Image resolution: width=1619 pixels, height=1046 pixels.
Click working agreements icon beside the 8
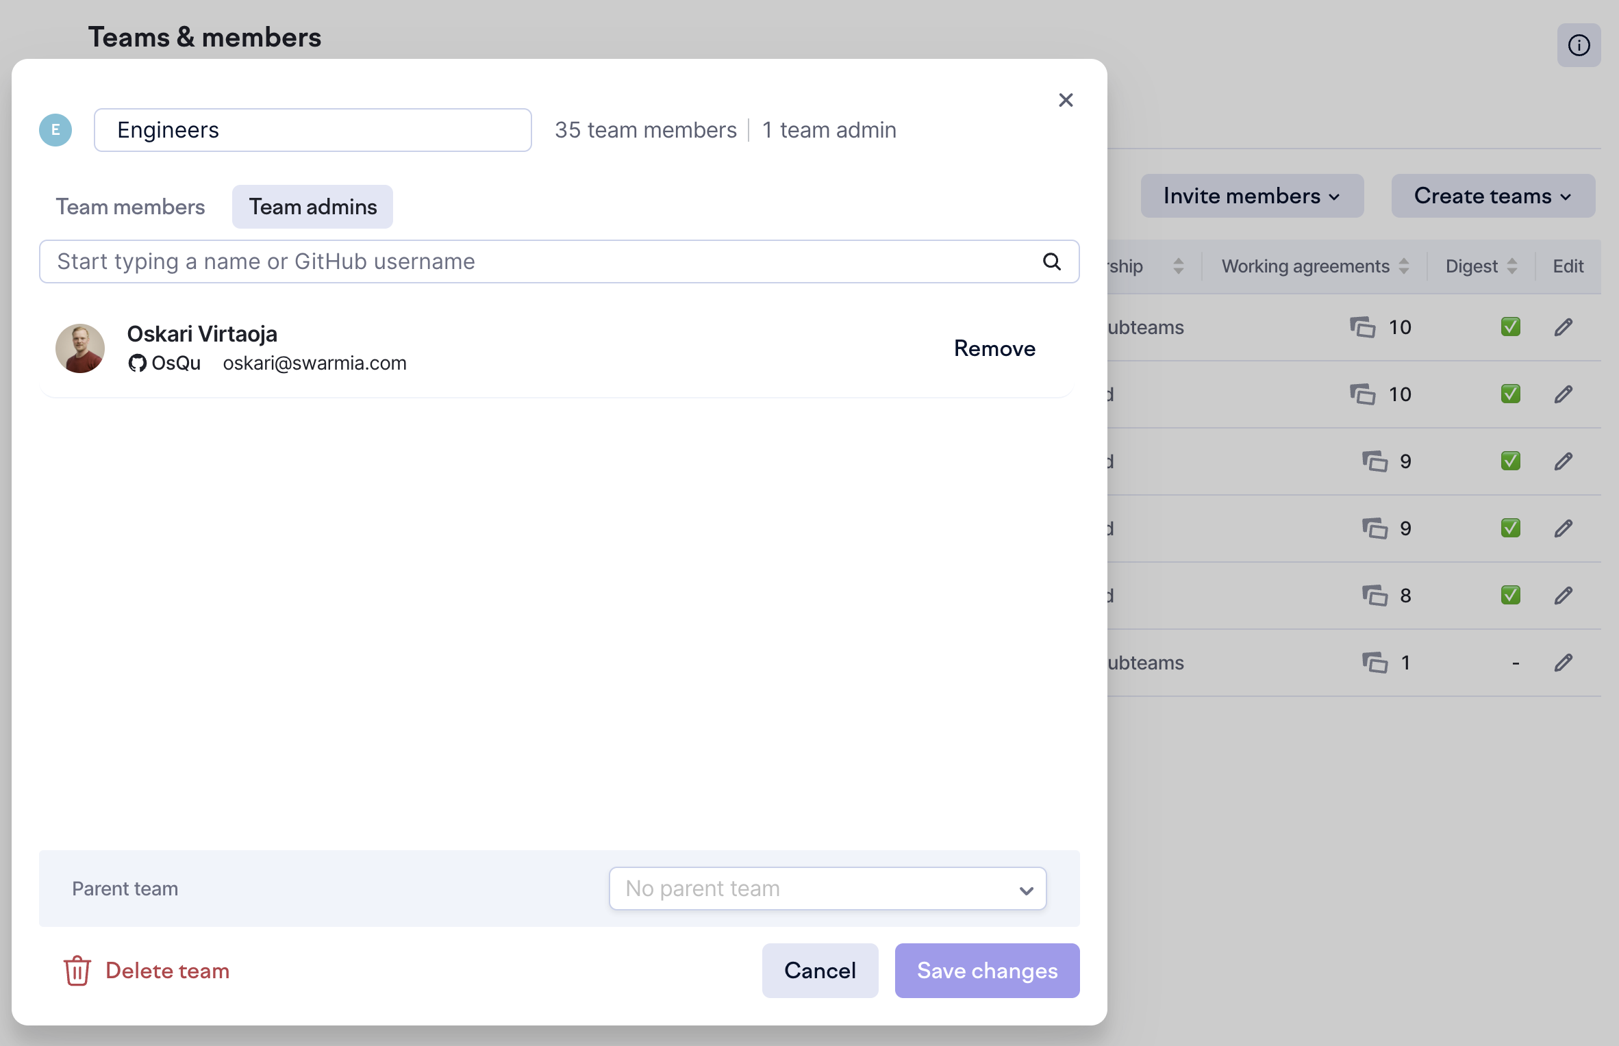[1374, 596]
